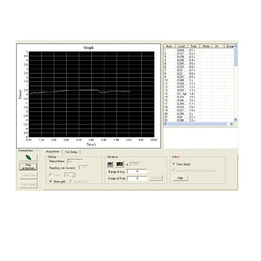Click the Export Image button
The height and width of the screenshot is (261, 261).
[28, 184]
